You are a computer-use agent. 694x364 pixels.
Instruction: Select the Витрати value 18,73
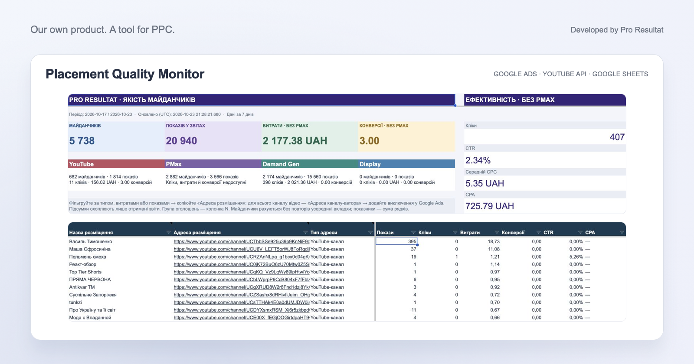point(494,242)
